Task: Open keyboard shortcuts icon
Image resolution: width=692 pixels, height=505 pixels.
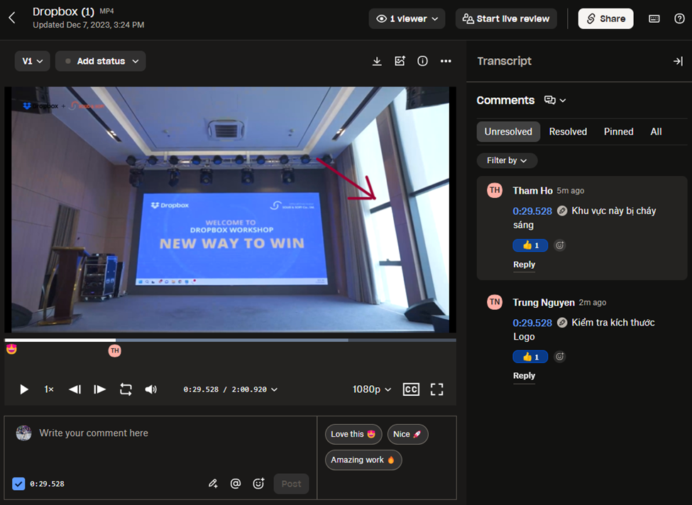Action: pos(654,18)
